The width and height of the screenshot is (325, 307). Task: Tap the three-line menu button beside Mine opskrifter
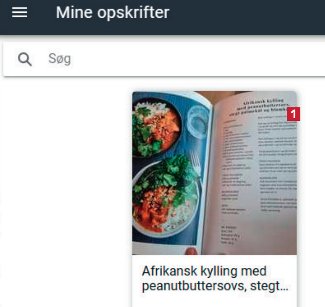20,12
